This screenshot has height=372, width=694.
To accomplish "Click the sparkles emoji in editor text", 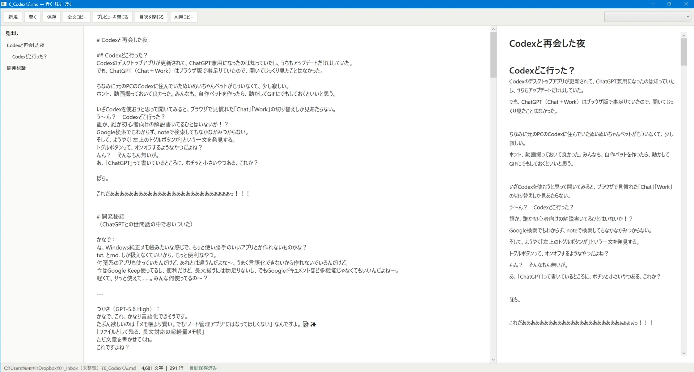I will [313, 324].
